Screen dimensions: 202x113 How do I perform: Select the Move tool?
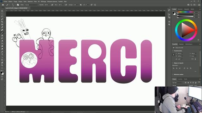(2, 11)
